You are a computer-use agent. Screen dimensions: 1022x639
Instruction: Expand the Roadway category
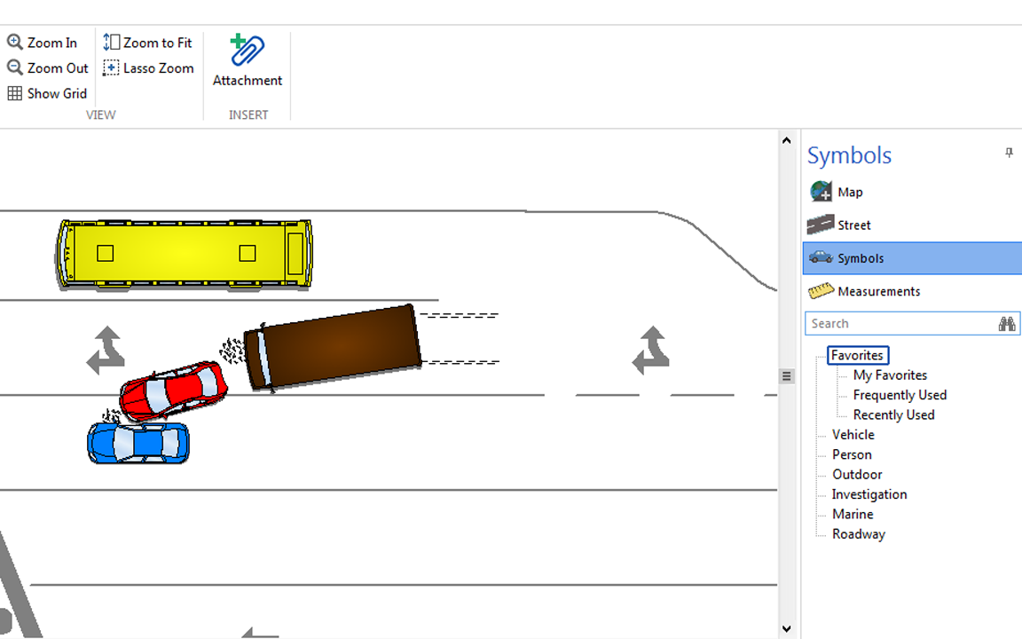click(858, 533)
